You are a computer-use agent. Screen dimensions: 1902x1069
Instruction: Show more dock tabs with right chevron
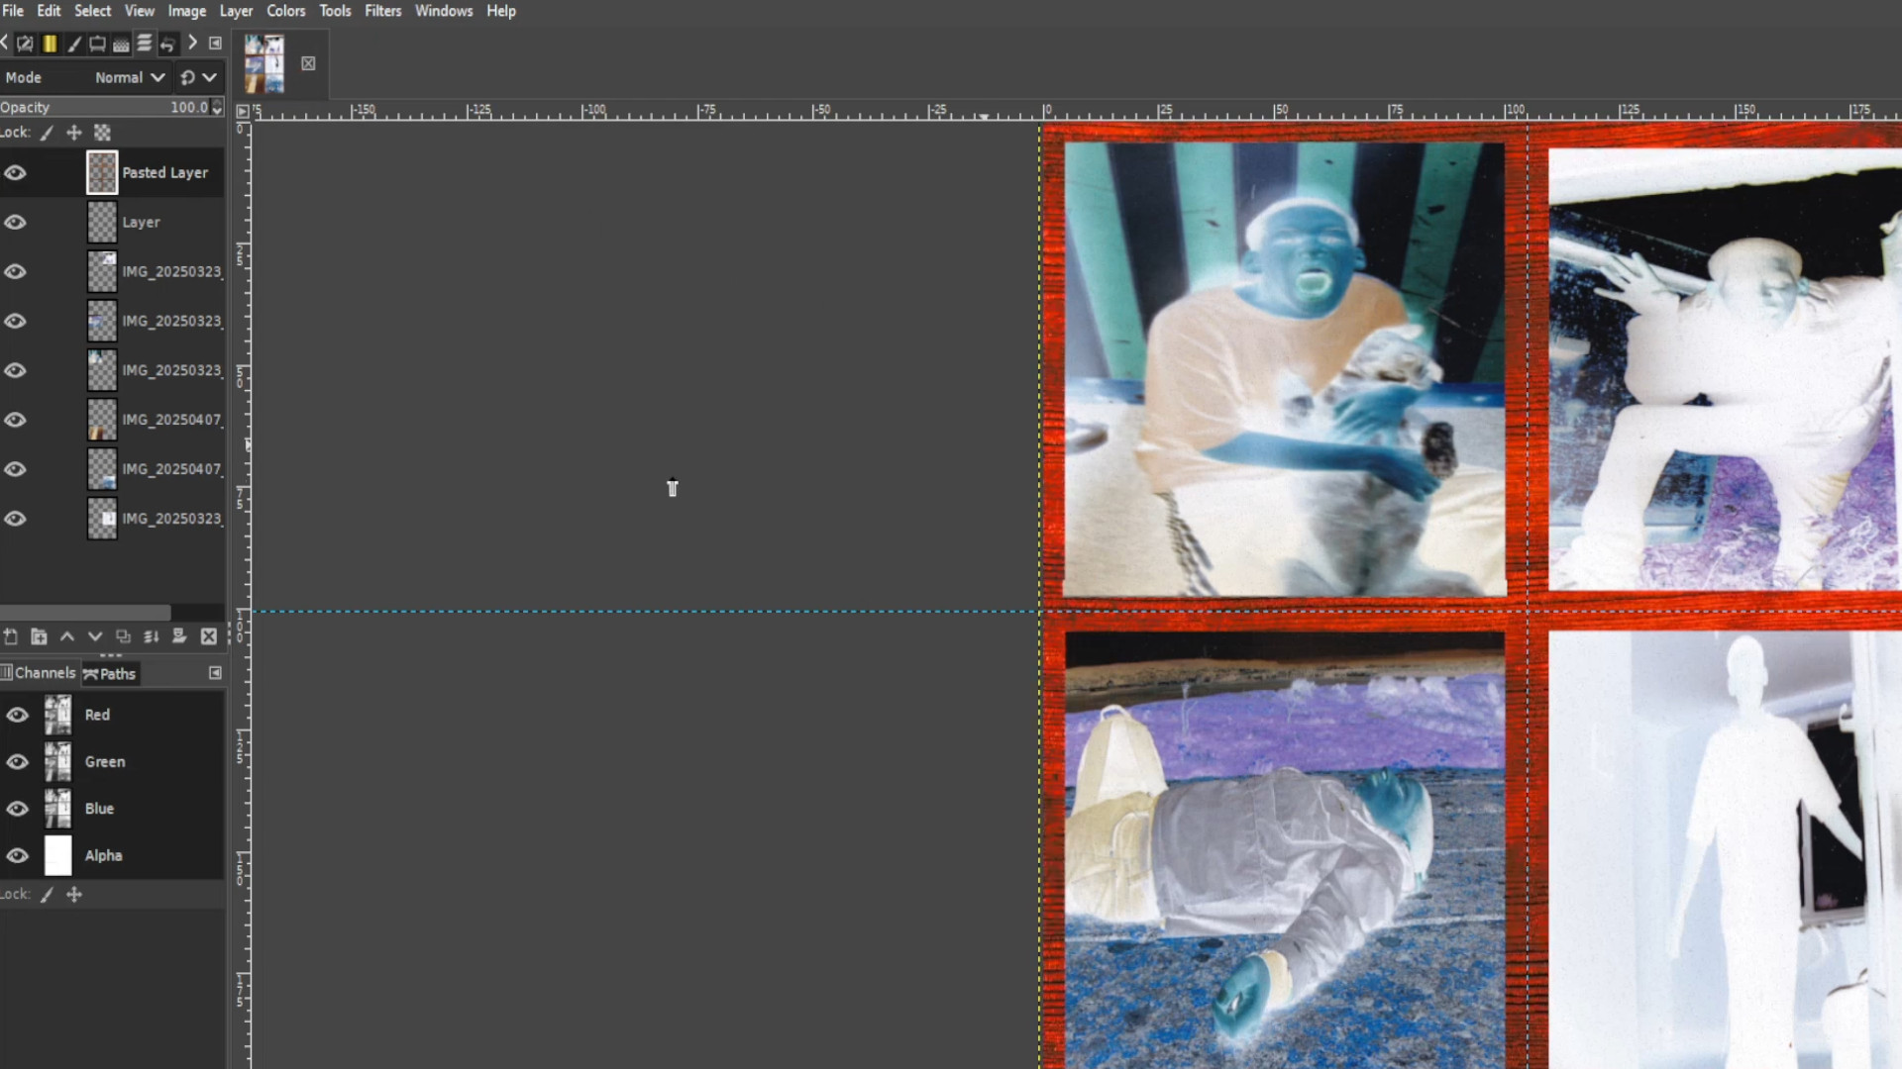[x=192, y=43]
